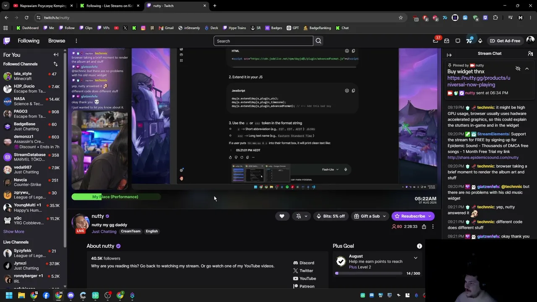Click the English language tag
The width and height of the screenshot is (537, 302).
tap(152, 232)
